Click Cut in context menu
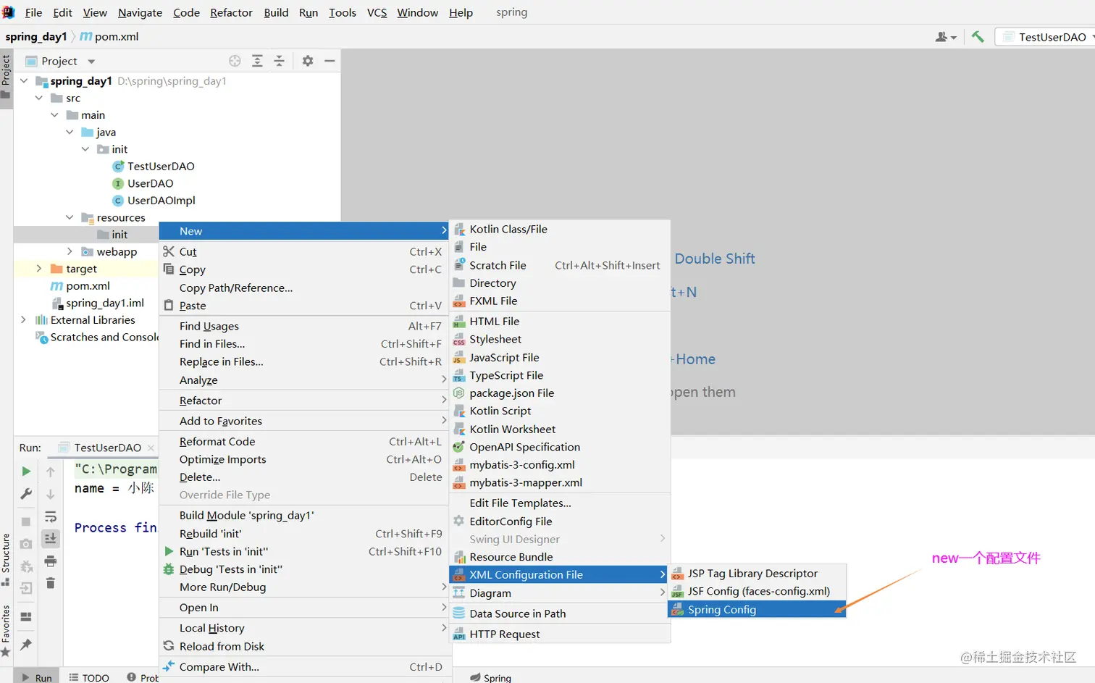This screenshot has width=1095, height=683. click(x=303, y=252)
